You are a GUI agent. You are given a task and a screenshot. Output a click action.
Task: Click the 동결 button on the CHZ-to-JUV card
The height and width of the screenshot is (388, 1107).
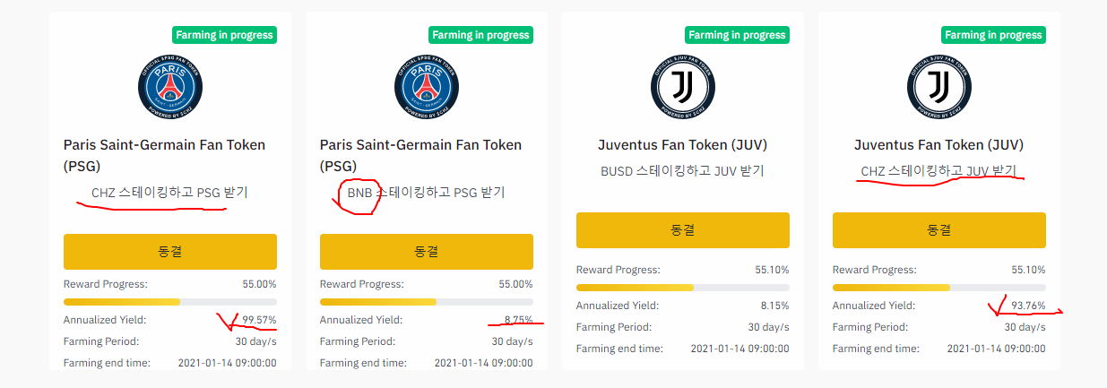click(x=938, y=230)
